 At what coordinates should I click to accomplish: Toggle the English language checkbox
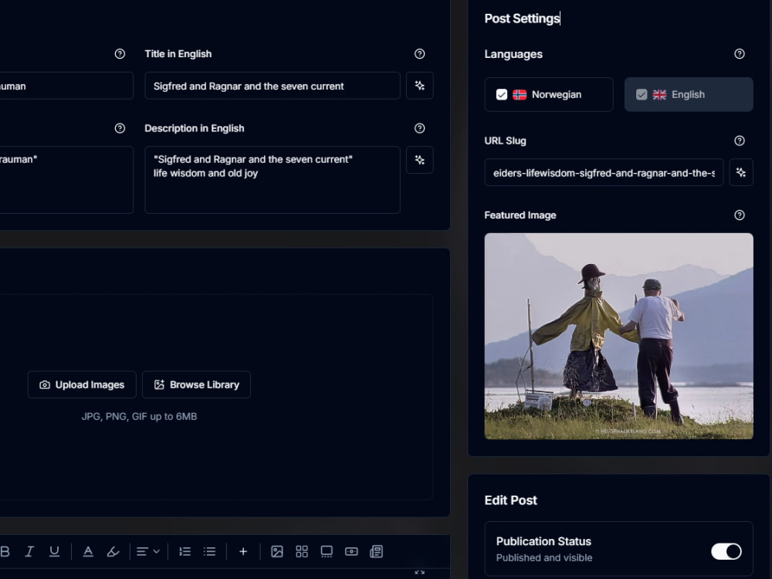[641, 94]
